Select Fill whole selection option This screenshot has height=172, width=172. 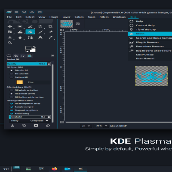(11, 90)
